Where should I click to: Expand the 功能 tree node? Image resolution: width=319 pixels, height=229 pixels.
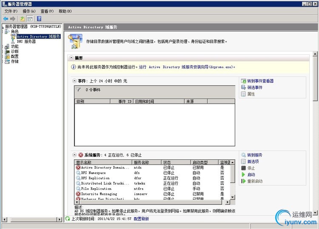[x=3, y=47]
